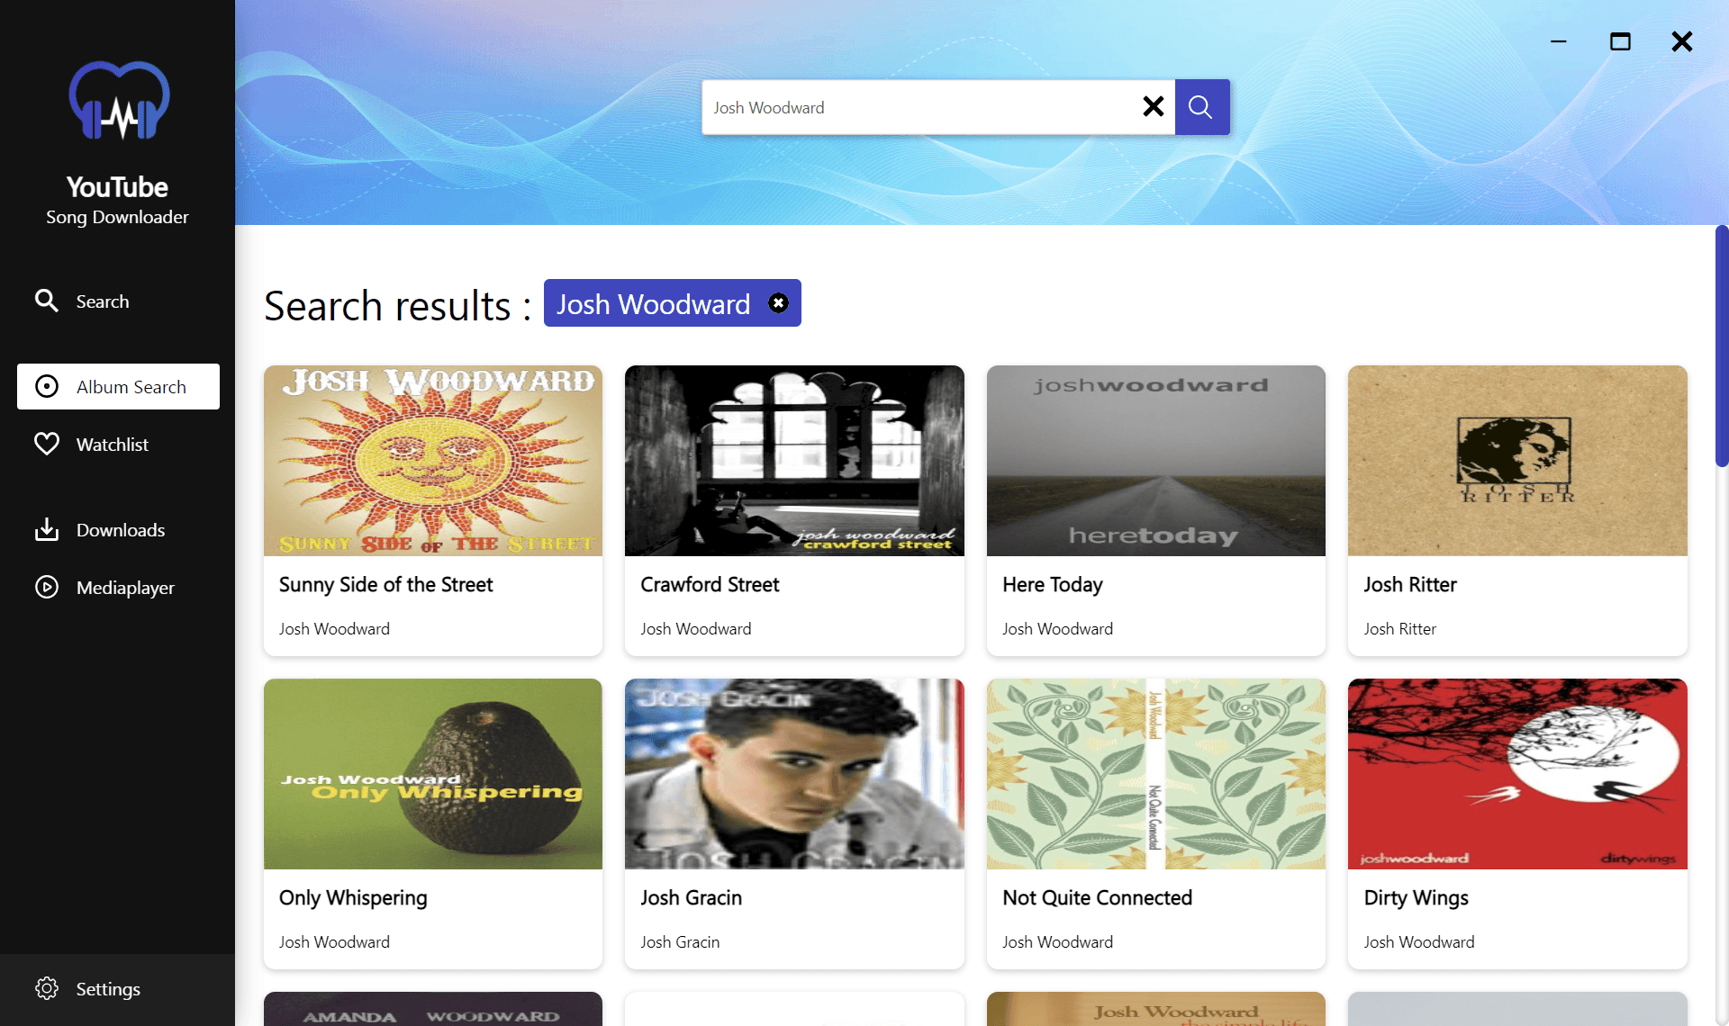This screenshot has height=1026, width=1729.
Task: Open the Josh Gracin album cover
Action: click(x=794, y=774)
